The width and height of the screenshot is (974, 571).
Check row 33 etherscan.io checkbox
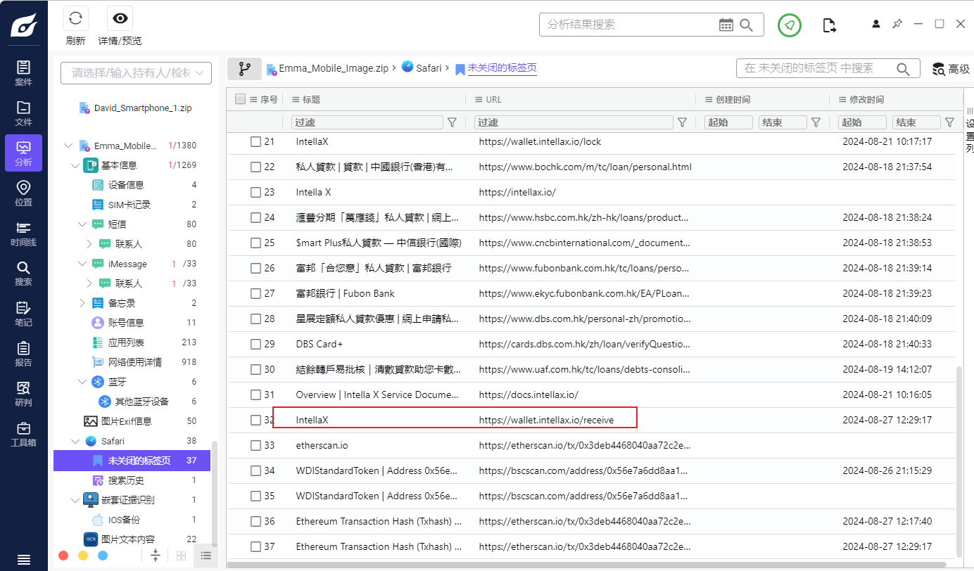coord(255,445)
